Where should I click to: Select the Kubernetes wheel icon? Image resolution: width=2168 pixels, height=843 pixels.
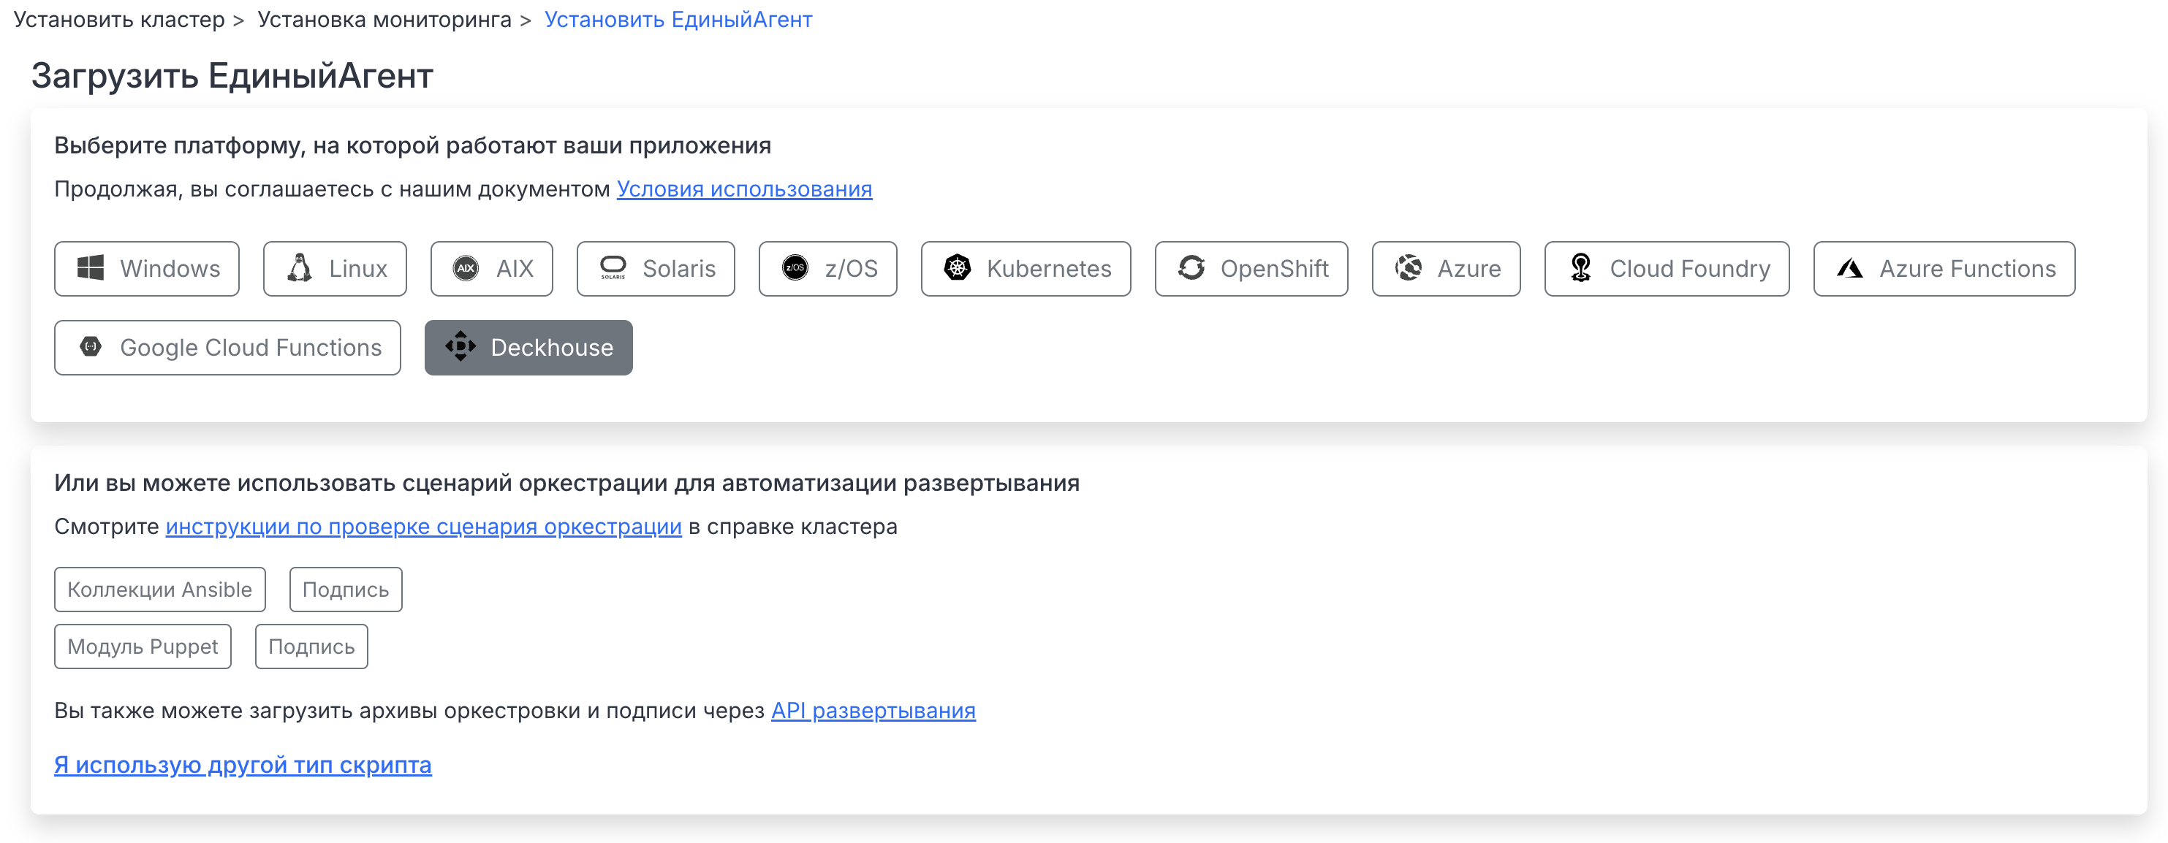click(957, 268)
